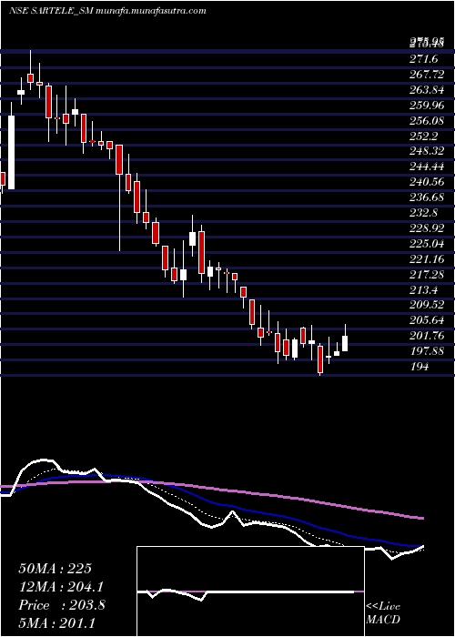Image resolution: width=455 pixels, height=637 pixels.
Task: Click the 50MA : 225 readout
Action: [x=56, y=569]
